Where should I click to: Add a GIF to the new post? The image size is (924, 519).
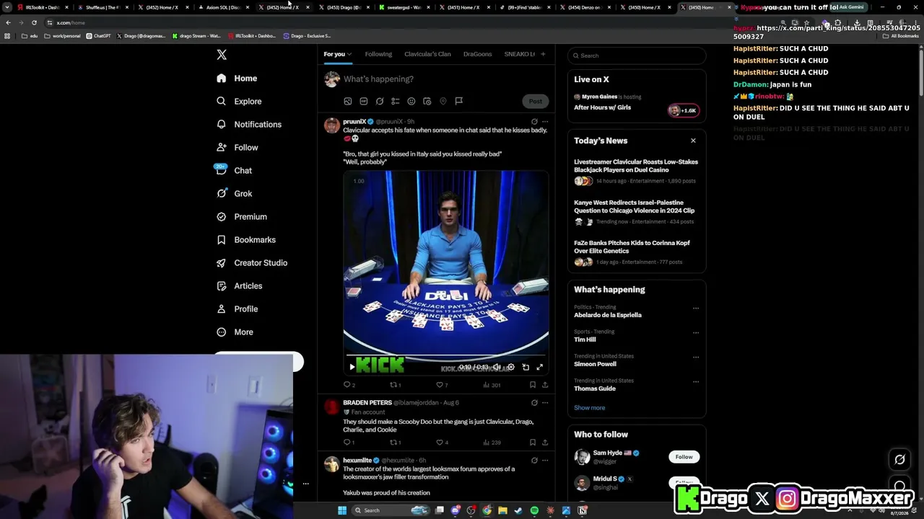click(364, 101)
